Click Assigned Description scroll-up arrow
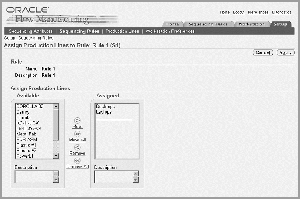The width and height of the screenshot is (300, 199). [x=136, y=174]
